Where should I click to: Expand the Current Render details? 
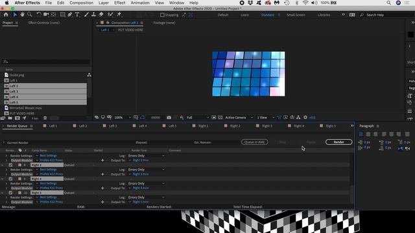click(4, 142)
